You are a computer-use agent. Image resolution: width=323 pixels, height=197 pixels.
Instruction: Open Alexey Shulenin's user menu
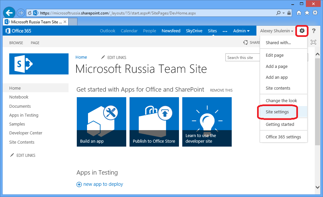click(x=276, y=31)
